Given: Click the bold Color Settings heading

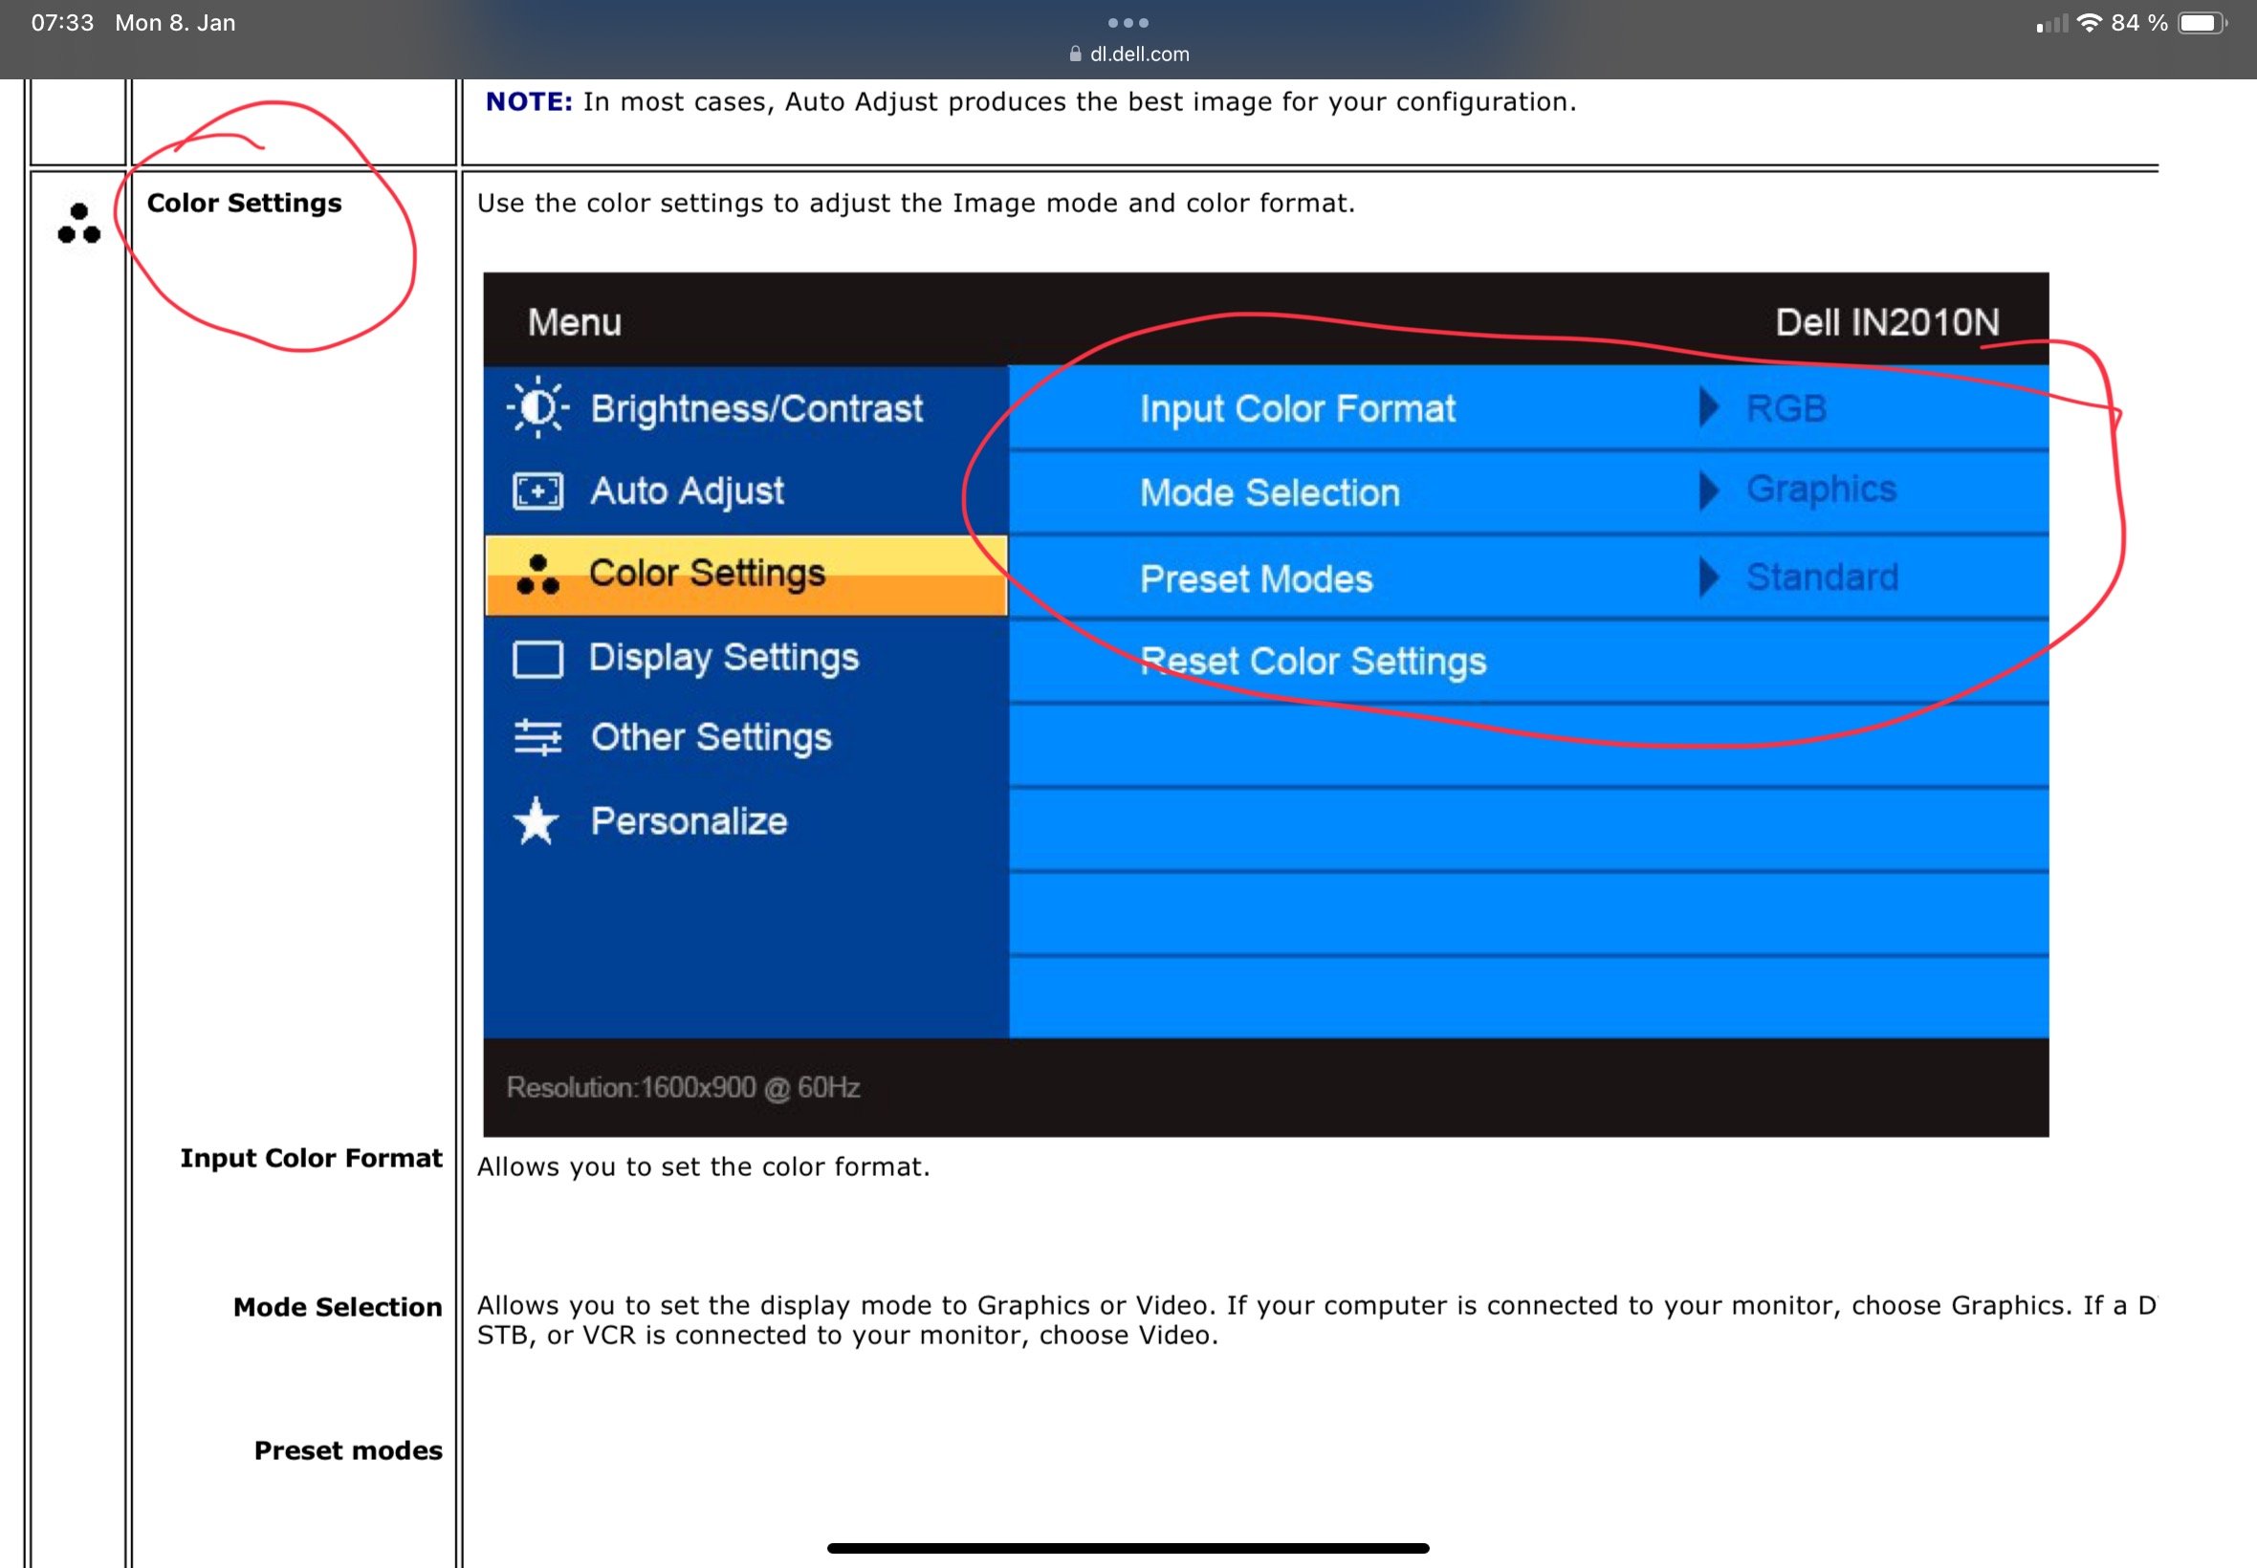Looking at the screenshot, I should [x=245, y=204].
